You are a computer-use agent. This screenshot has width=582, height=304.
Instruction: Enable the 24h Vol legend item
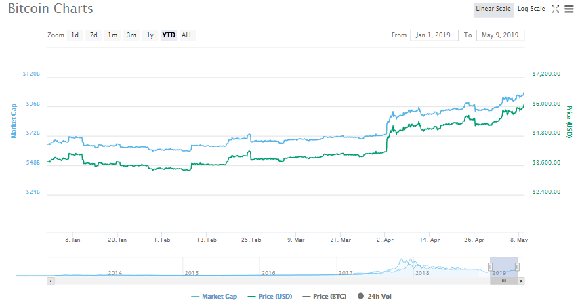(x=375, y=296)
